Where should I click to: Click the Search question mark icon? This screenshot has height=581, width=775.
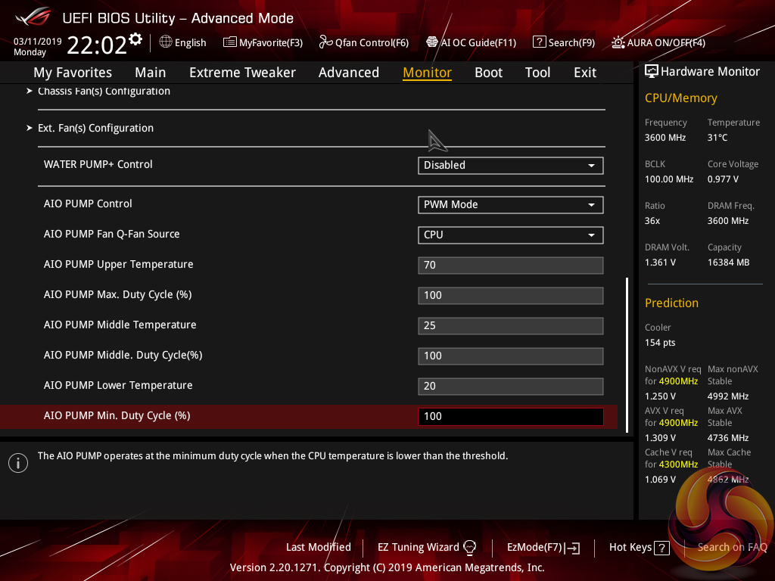539,42
